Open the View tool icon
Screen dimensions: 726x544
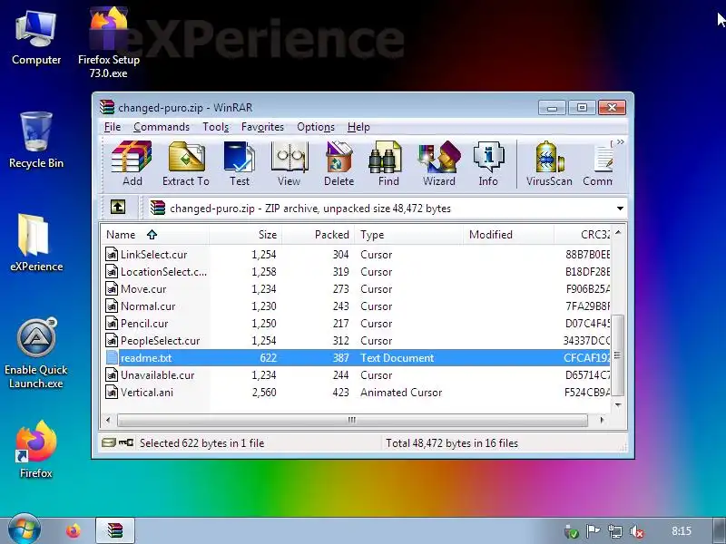[289, 164]
